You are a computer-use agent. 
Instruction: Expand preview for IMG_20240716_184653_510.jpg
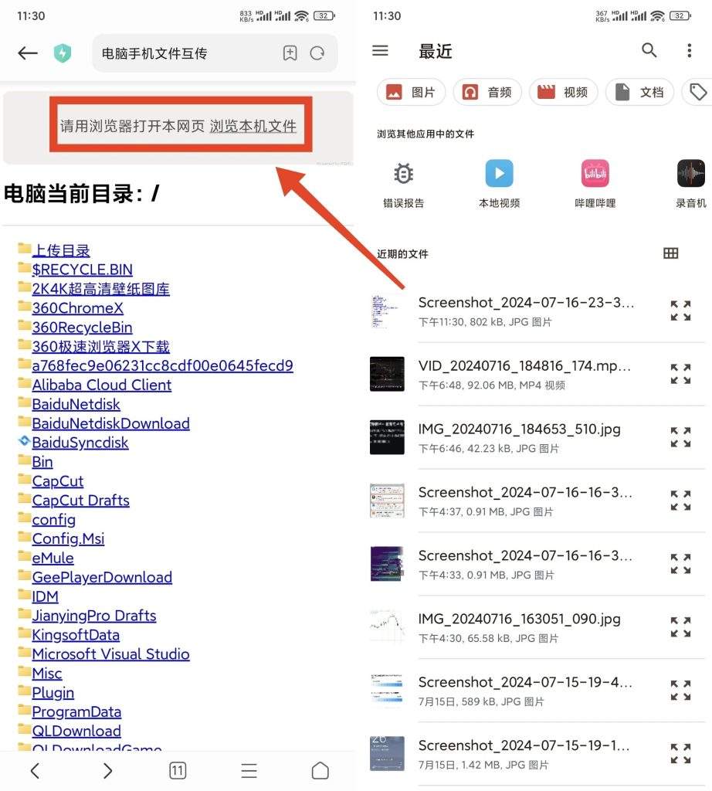pos(681,437)
